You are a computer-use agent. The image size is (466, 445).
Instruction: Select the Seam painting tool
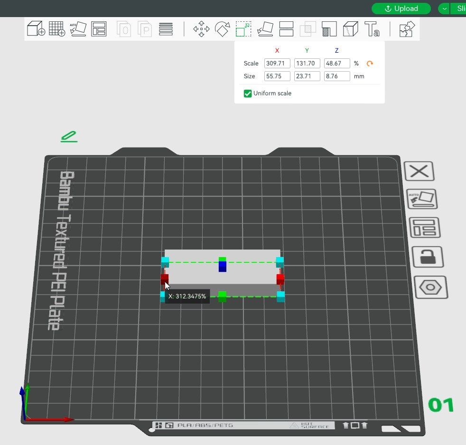click(x=350, y=29)
